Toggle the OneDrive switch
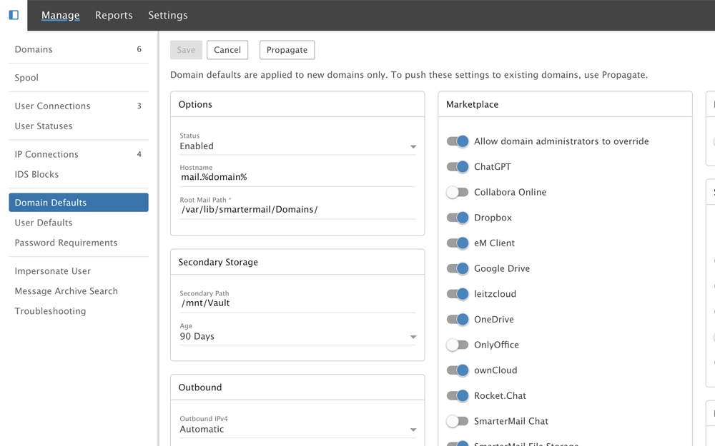Viewport: 715px width, 446px height. (458, 320)
